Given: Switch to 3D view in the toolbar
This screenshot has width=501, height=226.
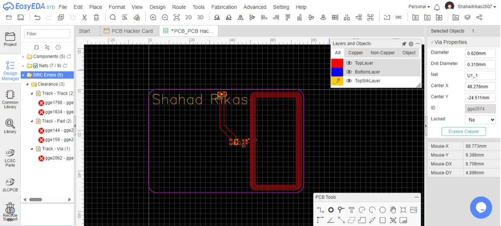Looking at the screenshot, I should pyautogui.click(x=200, y=17).
